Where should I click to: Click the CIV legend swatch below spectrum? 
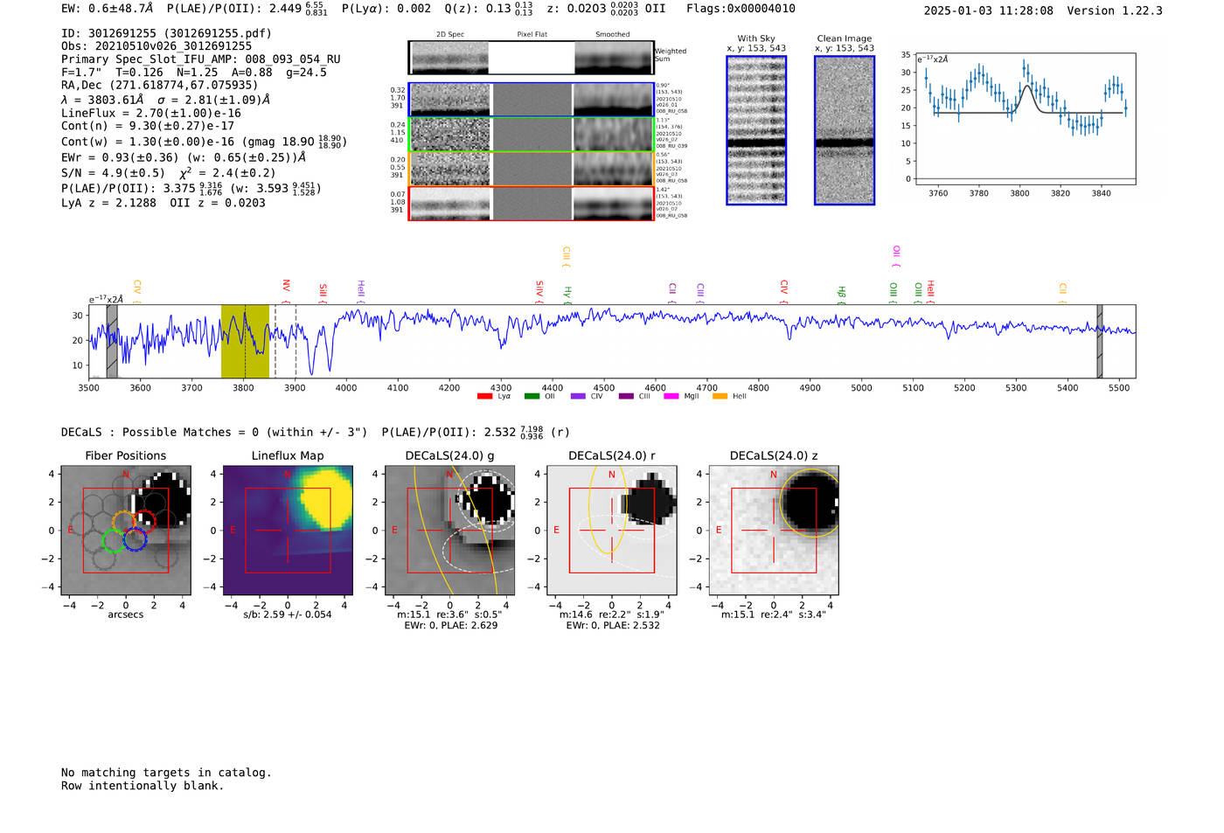tap(578, 397)
